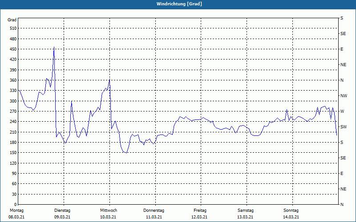Click the date 13.03.21
This screenshot has height=222, width=356.
pyautogui.click(x=245, y=217)
